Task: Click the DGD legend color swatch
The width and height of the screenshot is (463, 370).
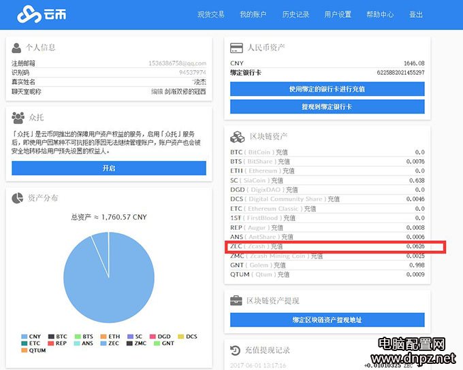Action: pyautogui.click(x=153, y=337)
